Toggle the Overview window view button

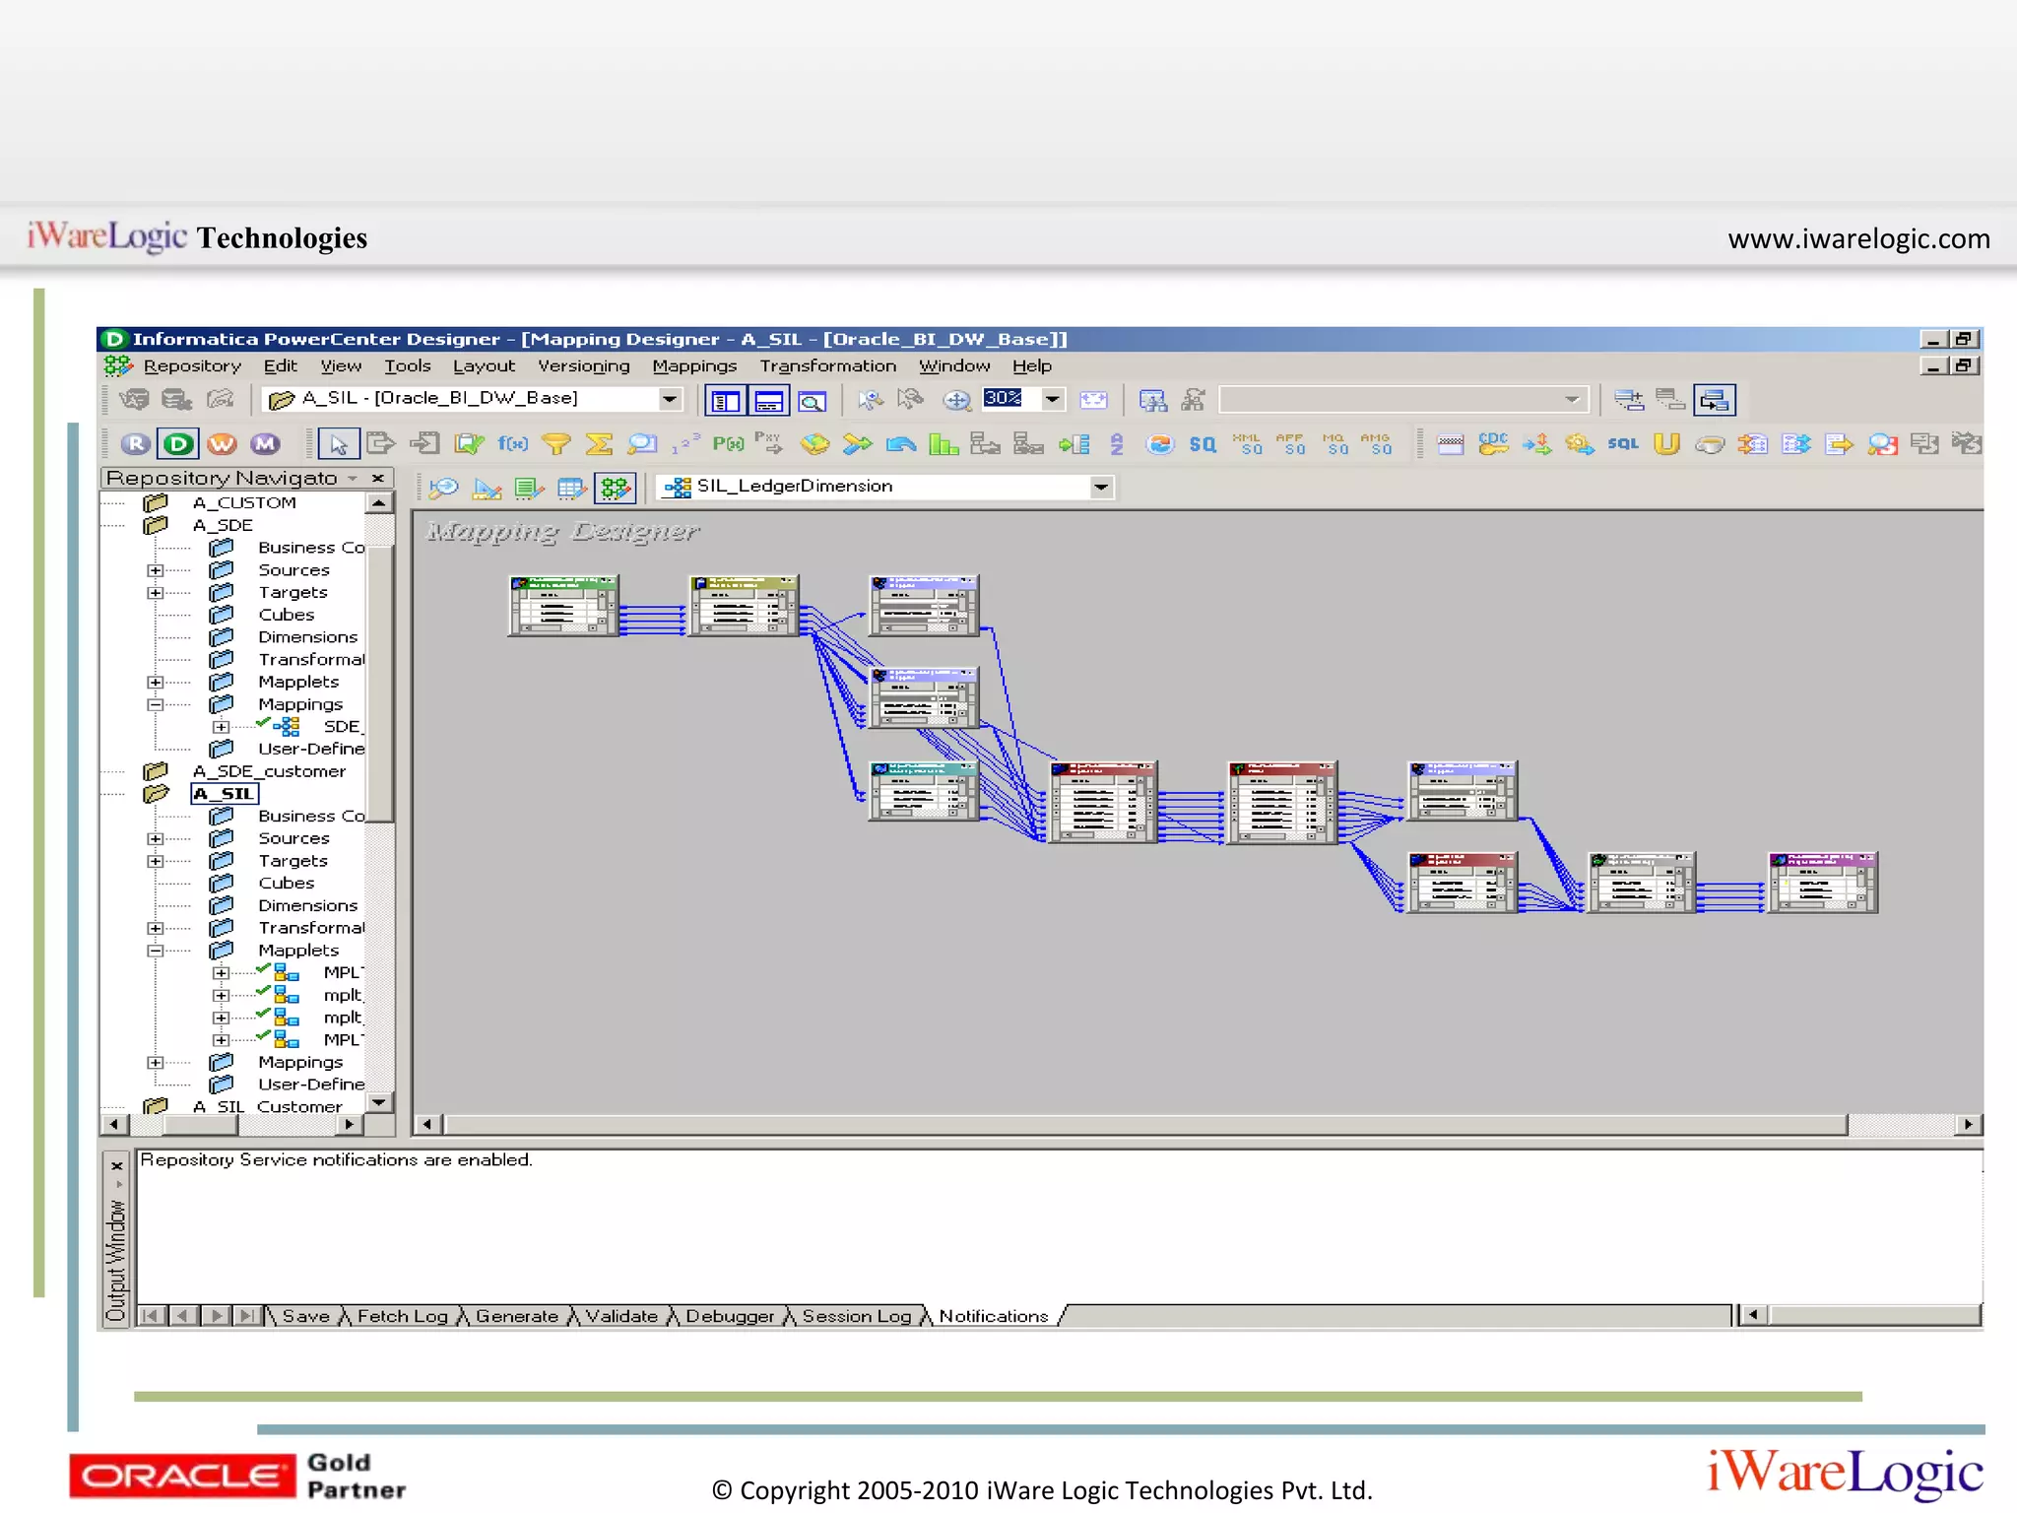point(813,400)
